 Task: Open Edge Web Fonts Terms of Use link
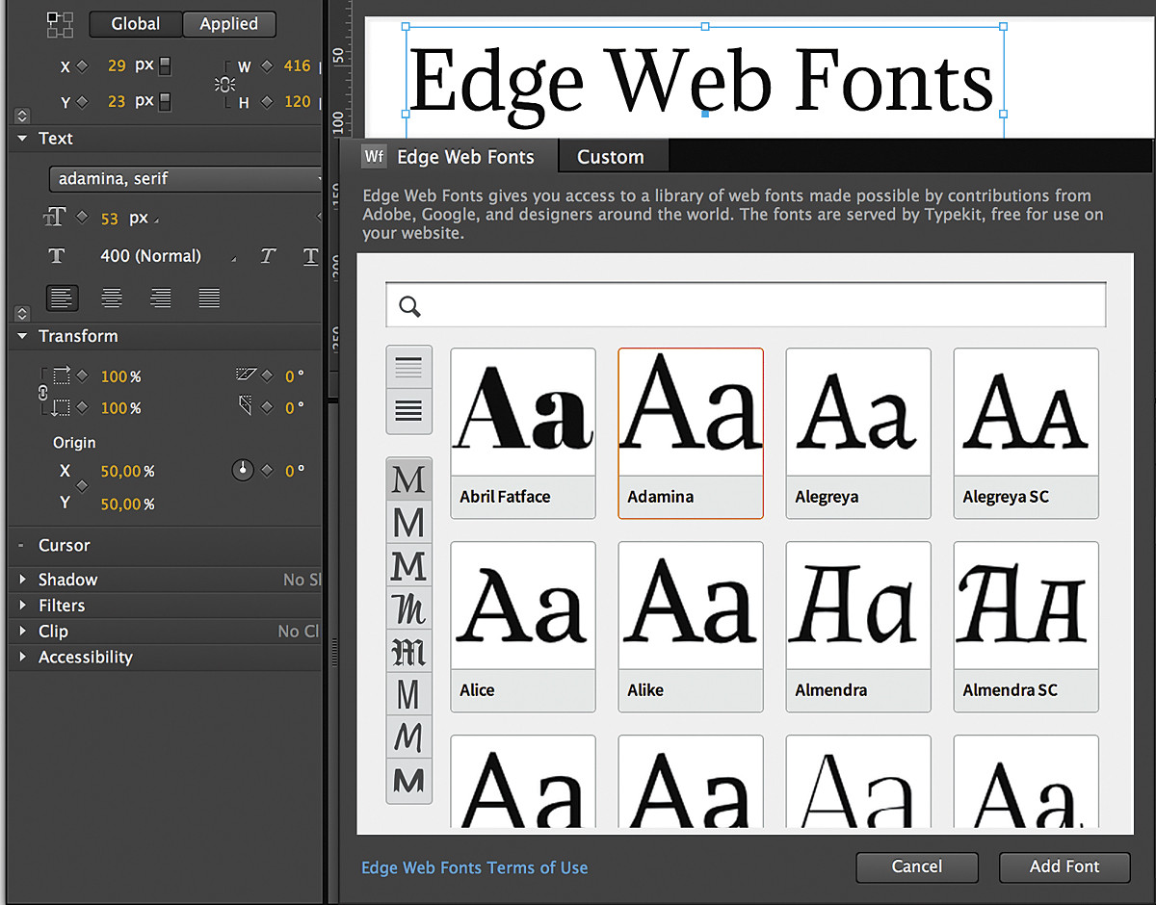coord(474,867)
